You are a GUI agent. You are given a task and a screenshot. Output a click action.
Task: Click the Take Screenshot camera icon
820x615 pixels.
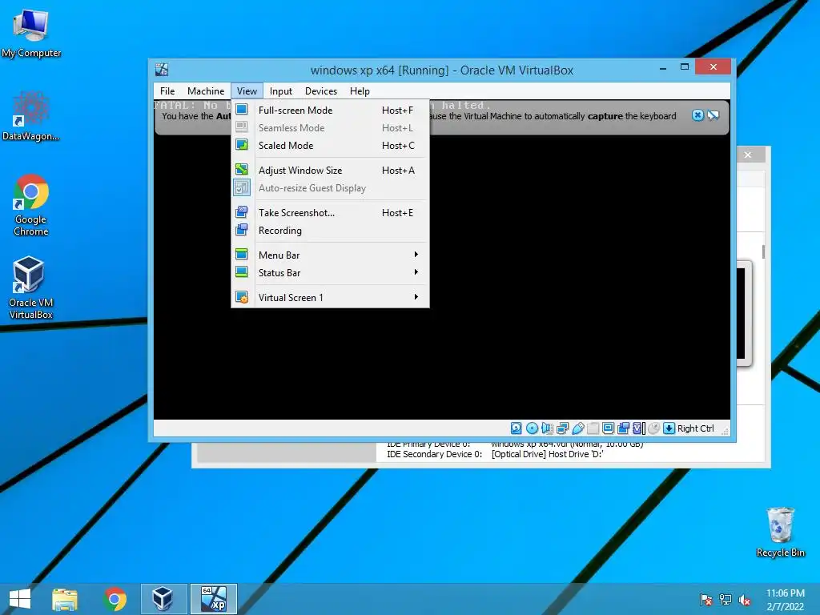pyautogui.click(x=242, y=212)
